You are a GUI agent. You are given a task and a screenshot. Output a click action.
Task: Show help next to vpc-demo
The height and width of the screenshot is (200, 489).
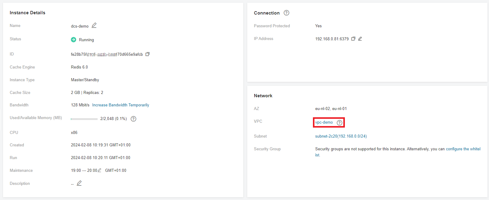[339, 123]
